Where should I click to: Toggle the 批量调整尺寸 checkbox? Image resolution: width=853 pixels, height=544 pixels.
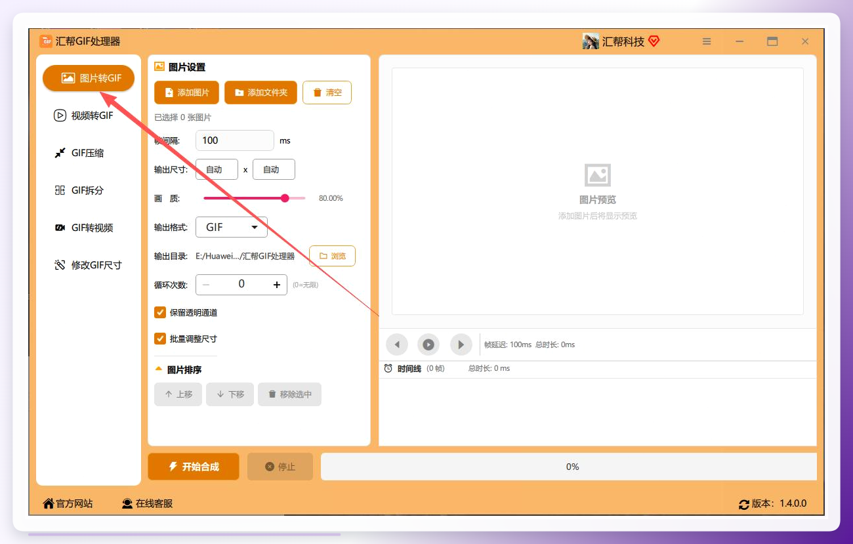coord(159,339)
